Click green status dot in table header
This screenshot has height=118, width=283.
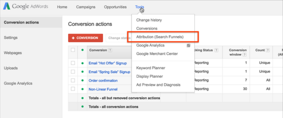(x=83, y=50)
